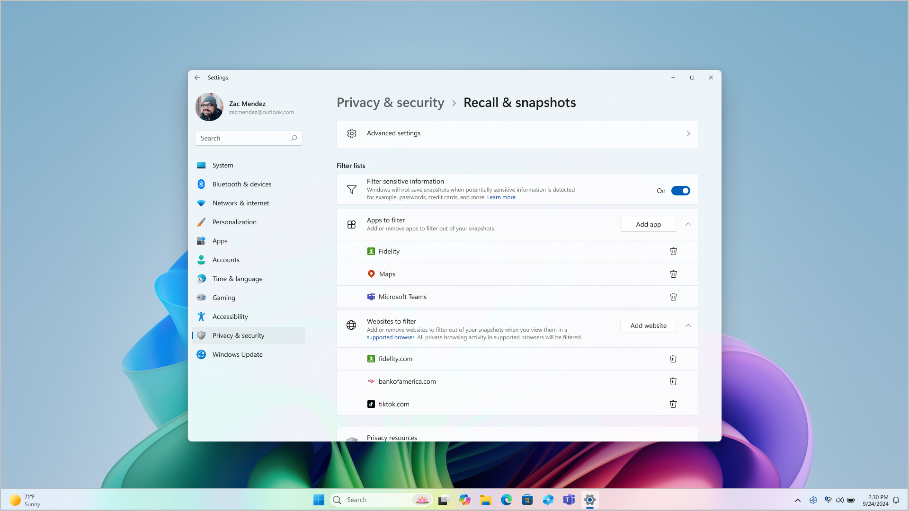Click the Settings search input field
Viewport: 909px width, 511px height.
click(x=249, y=138)
